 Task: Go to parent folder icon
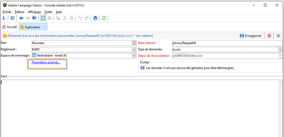pos(35,18)
